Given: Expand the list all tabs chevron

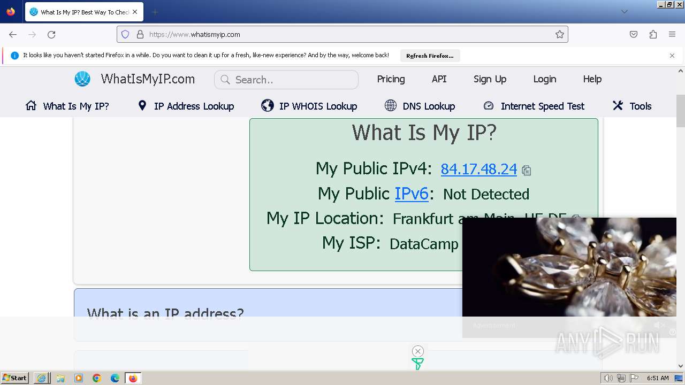Looking at the screenshot, I should 625,12.
